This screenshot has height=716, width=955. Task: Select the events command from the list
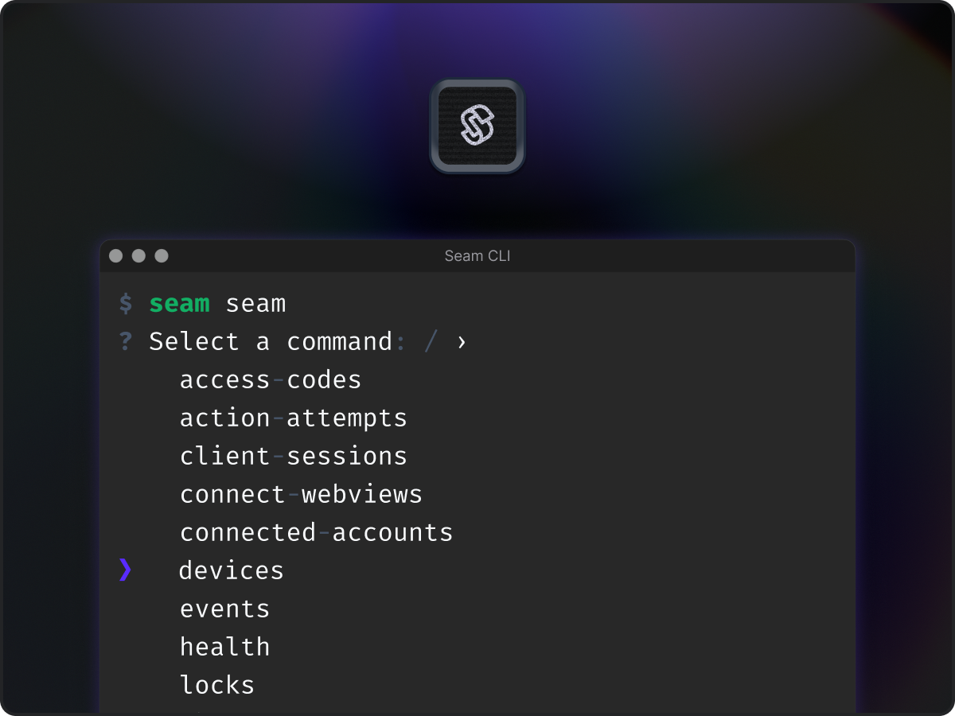pos(225,609)
